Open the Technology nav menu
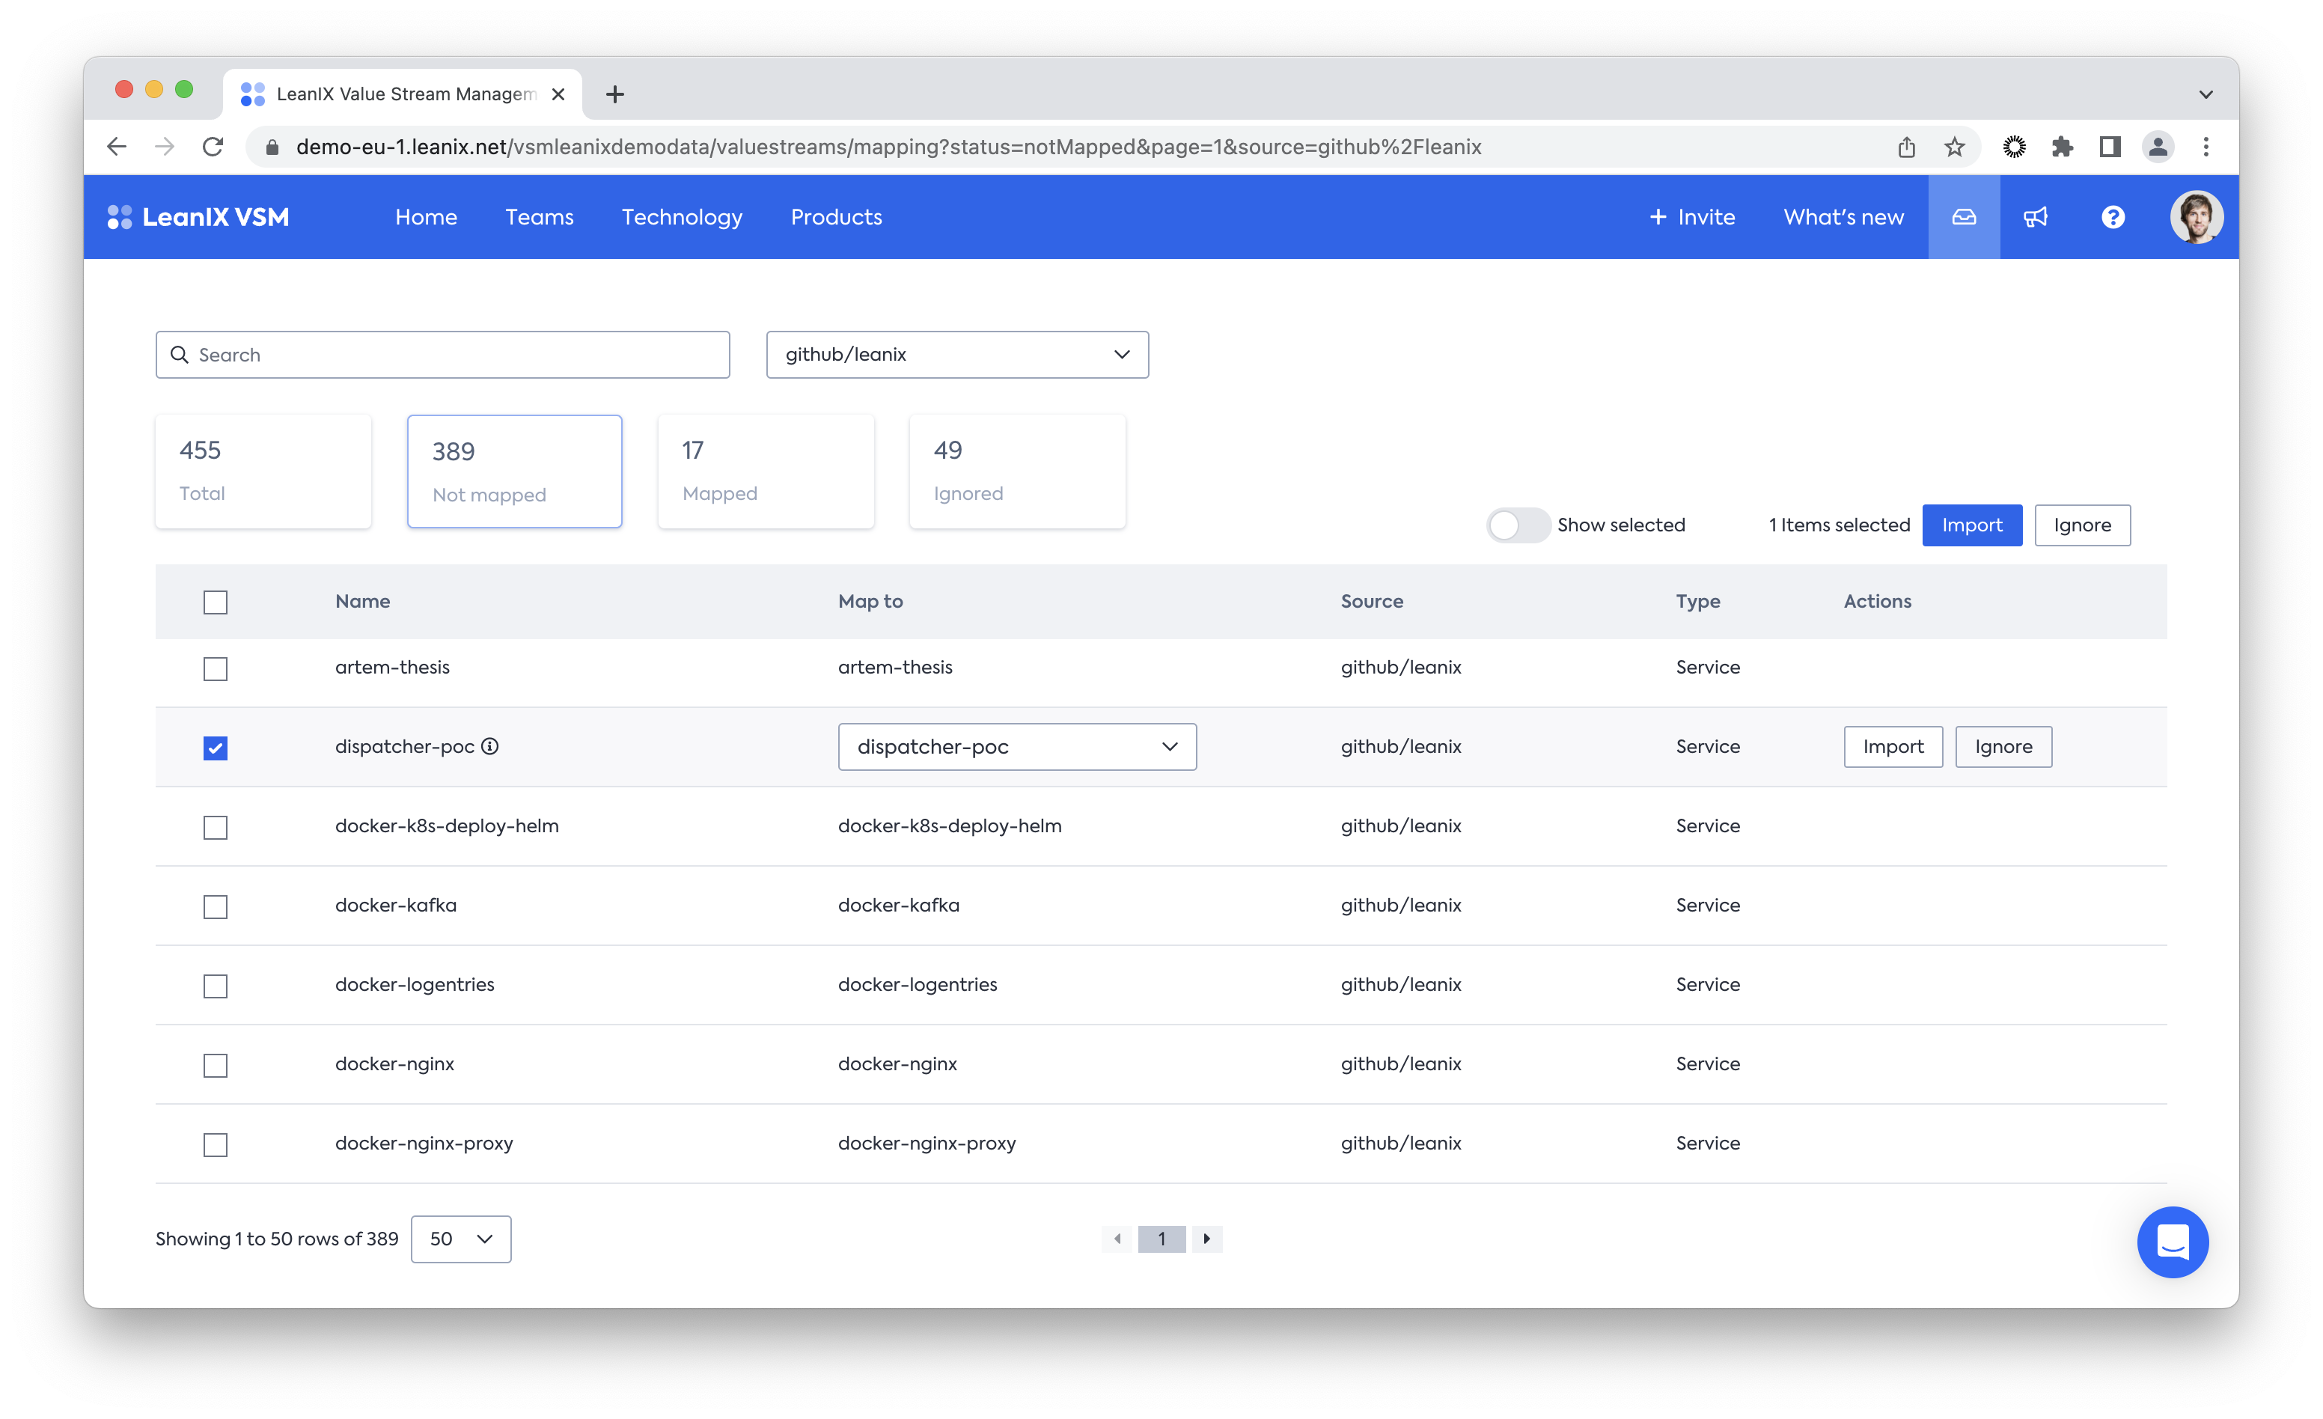2323x1419 pixels. click(x=682, y=217)
